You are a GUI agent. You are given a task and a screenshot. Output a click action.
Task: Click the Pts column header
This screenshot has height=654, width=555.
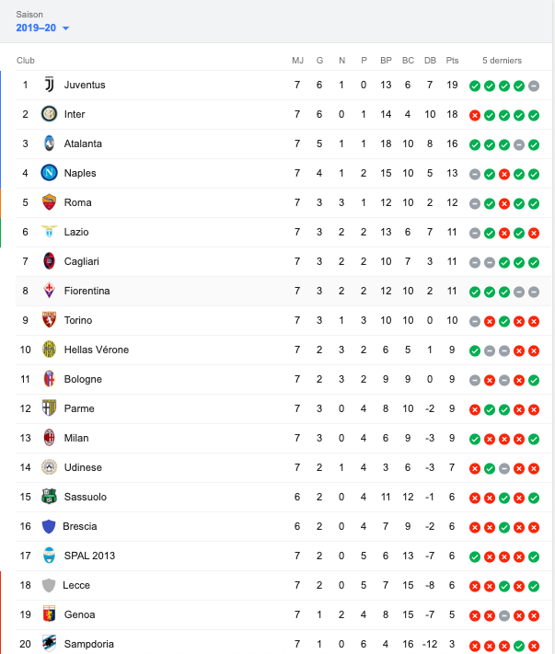click(452, 61)
